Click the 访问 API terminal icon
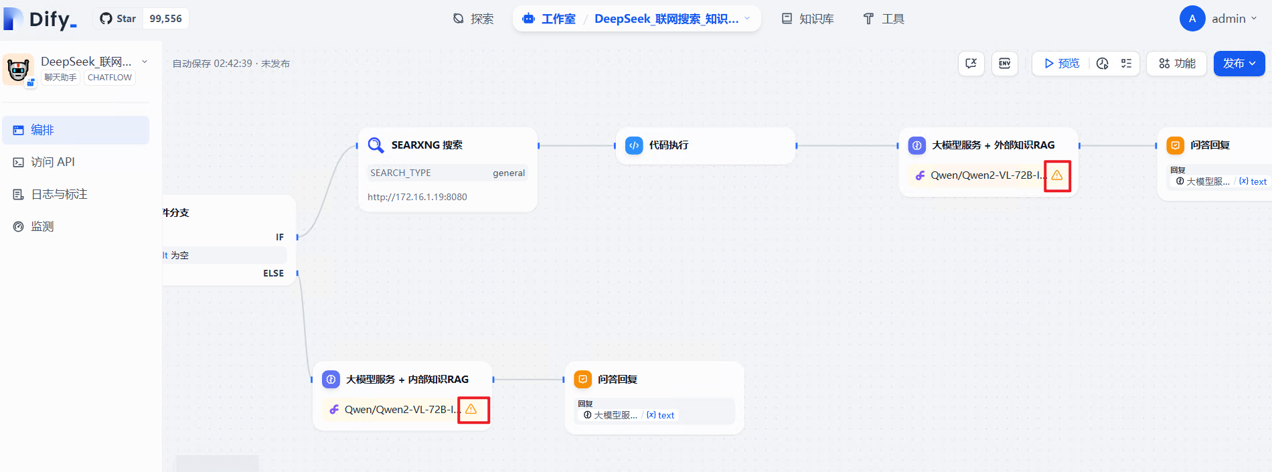Image resolution: width=1272 pixels, height=472 pixels. click(19, 162)
